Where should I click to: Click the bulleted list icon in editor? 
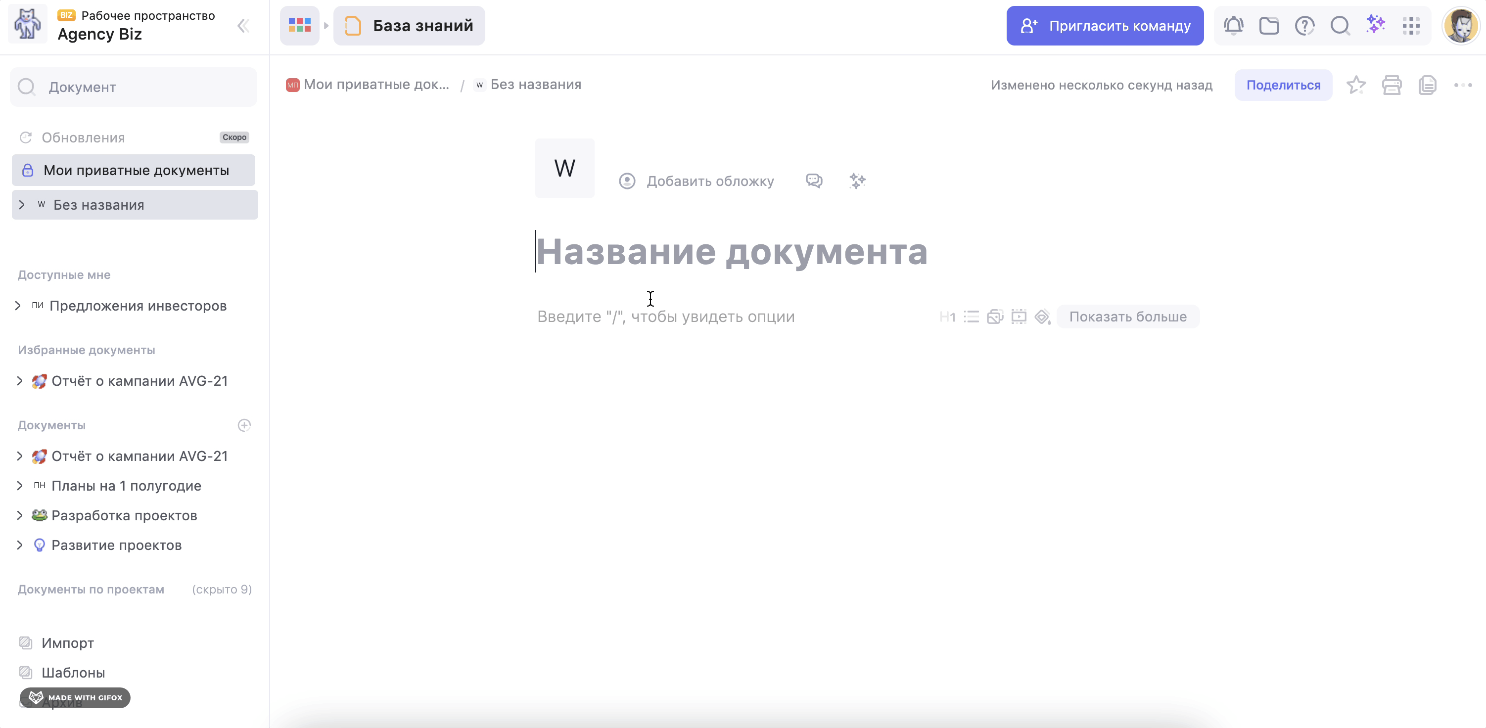(x=972, y=318)
